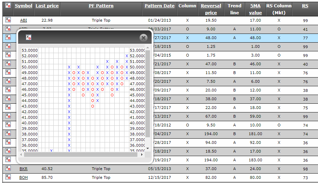Open chart icon for the highlighted blue row
Screen dimensions: 318x183
click(x=8, y=37)
